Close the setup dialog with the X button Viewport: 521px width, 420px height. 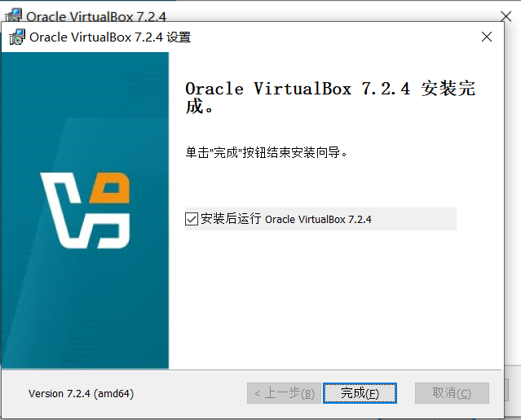coord(487,37)
